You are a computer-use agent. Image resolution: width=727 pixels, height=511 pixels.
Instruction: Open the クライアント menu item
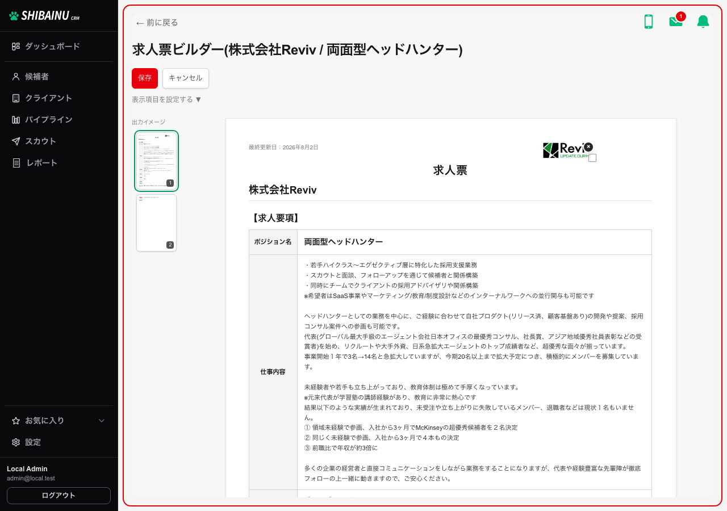(x=59, y=98)
